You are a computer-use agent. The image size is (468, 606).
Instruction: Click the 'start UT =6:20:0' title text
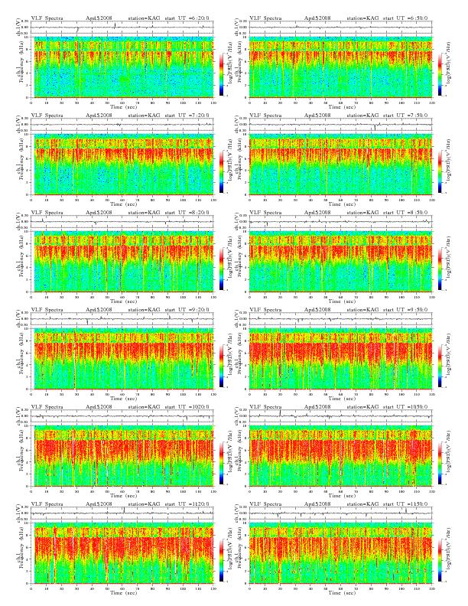(x=187, y=18)
